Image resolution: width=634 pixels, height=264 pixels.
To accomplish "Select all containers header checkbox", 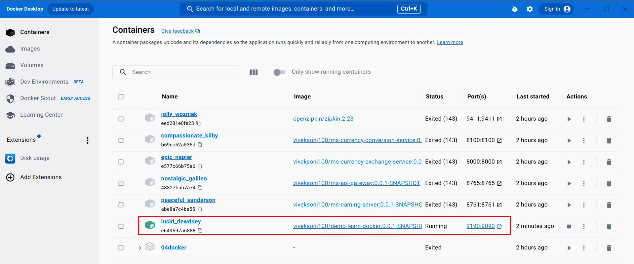I will pyautogui.click(x=121, y=97).
